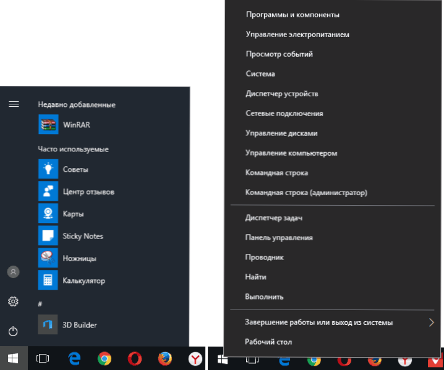Viewport: 444px width, 370px height.
Task: Open Управление дисками
Action: click(x=281, y=133)
